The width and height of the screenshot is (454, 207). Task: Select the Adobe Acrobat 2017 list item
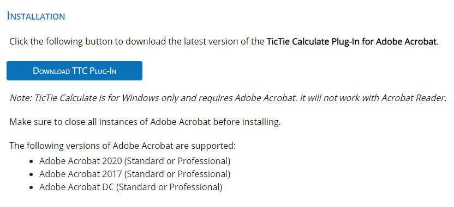coord(135,174)
